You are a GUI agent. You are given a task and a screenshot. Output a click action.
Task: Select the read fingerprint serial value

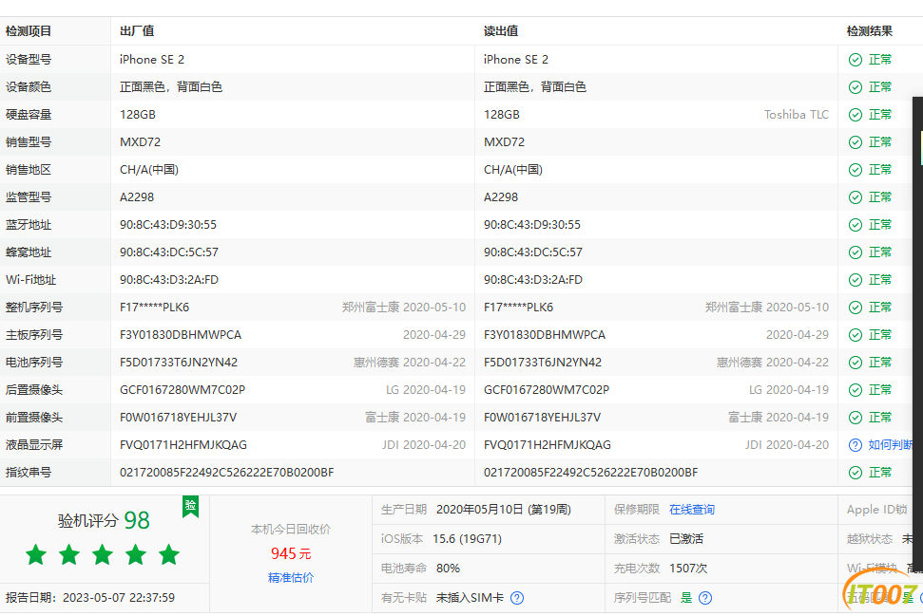[x=591, y=473]
